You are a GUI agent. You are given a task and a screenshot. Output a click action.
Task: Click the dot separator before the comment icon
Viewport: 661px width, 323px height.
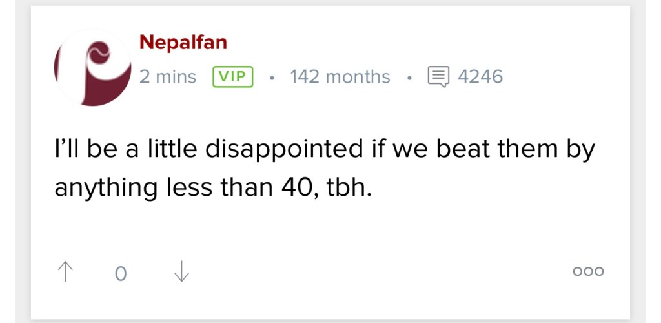pyautogui.click(x=409, y=78)
